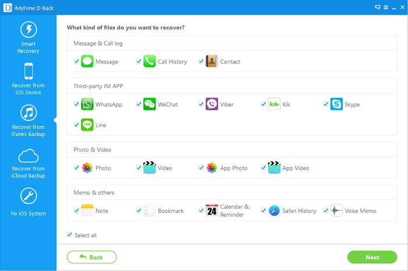Select Recover from iOS Device

coord(29,79)
